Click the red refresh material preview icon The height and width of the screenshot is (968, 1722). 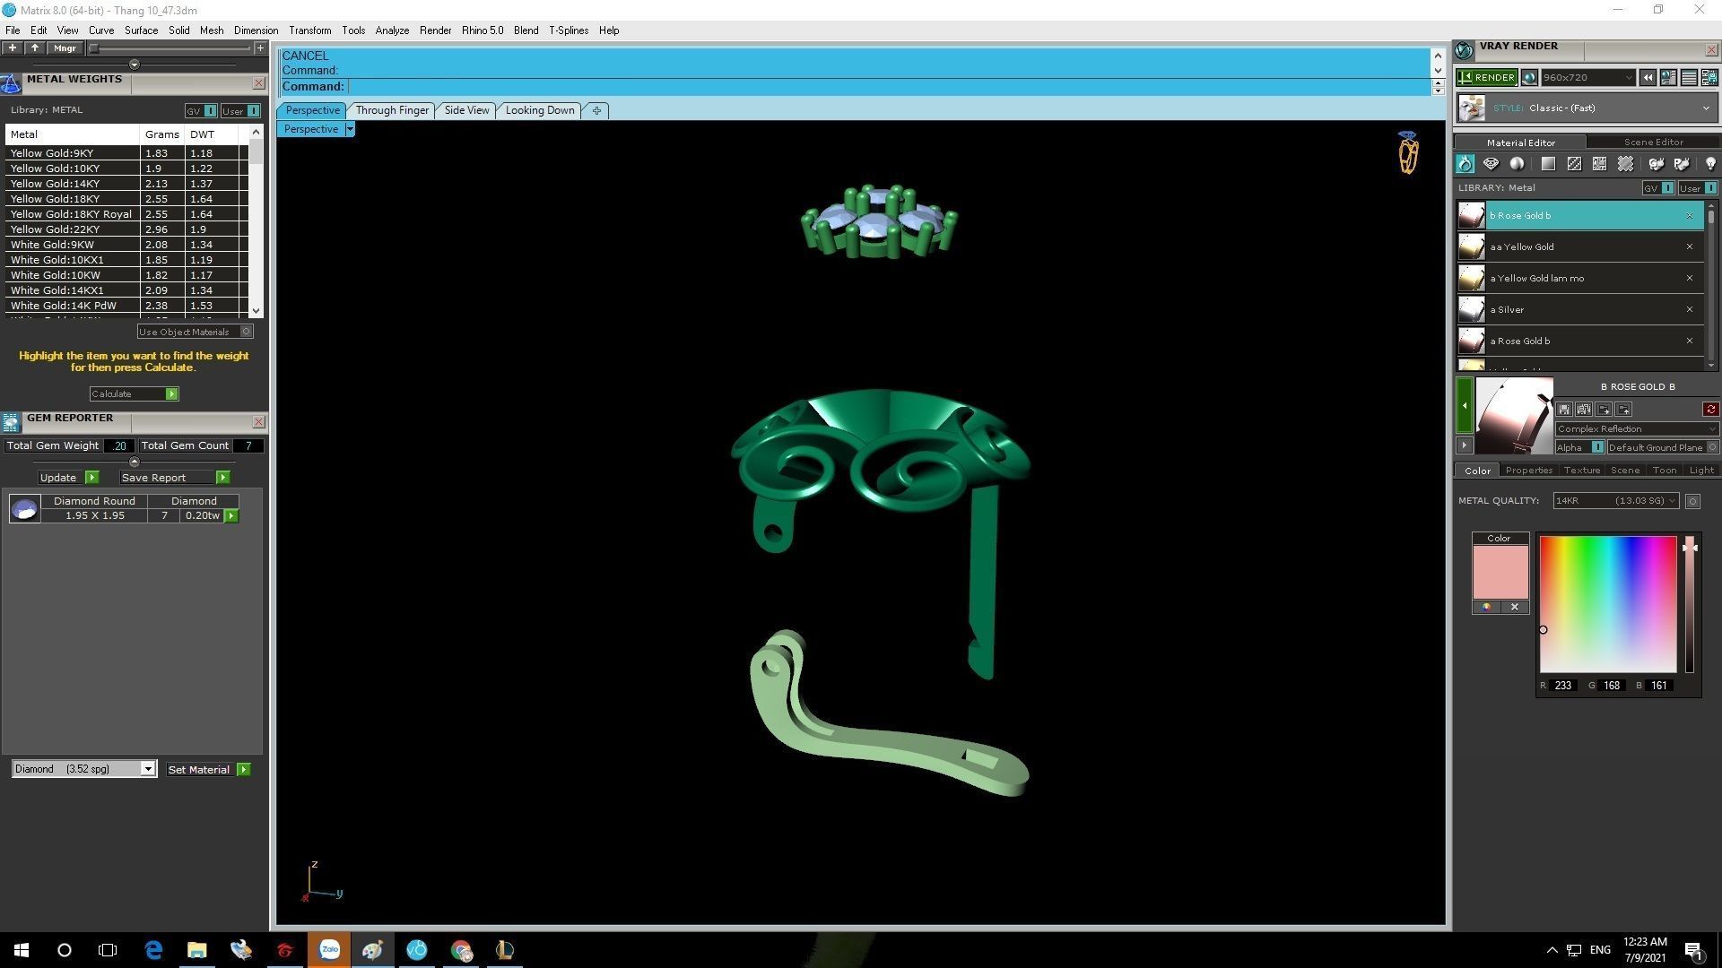(x=1709, y=410)
